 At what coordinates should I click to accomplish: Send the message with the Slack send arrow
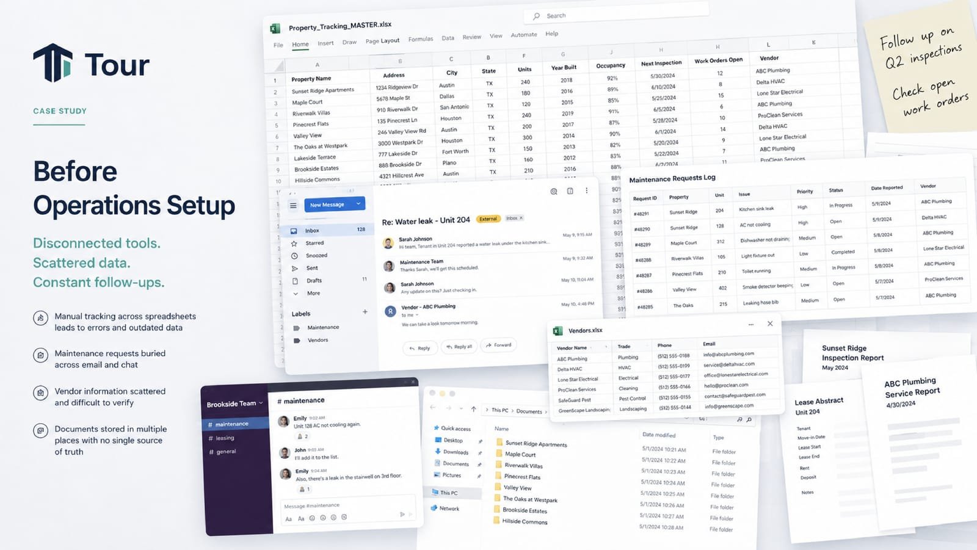click(x=402, y=515)
